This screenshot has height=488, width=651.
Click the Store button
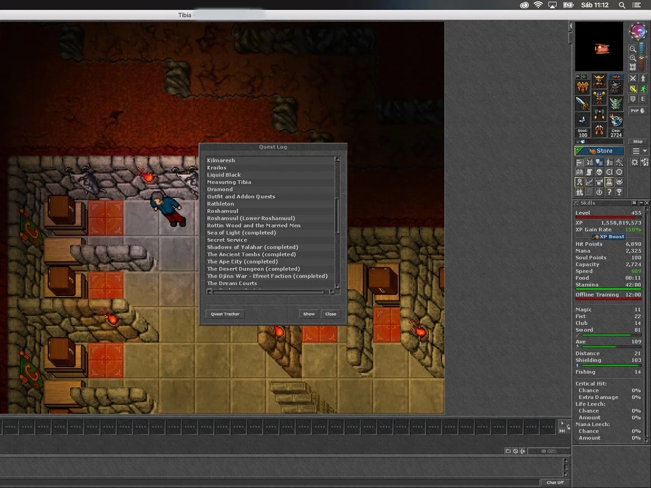pos(599,151)
